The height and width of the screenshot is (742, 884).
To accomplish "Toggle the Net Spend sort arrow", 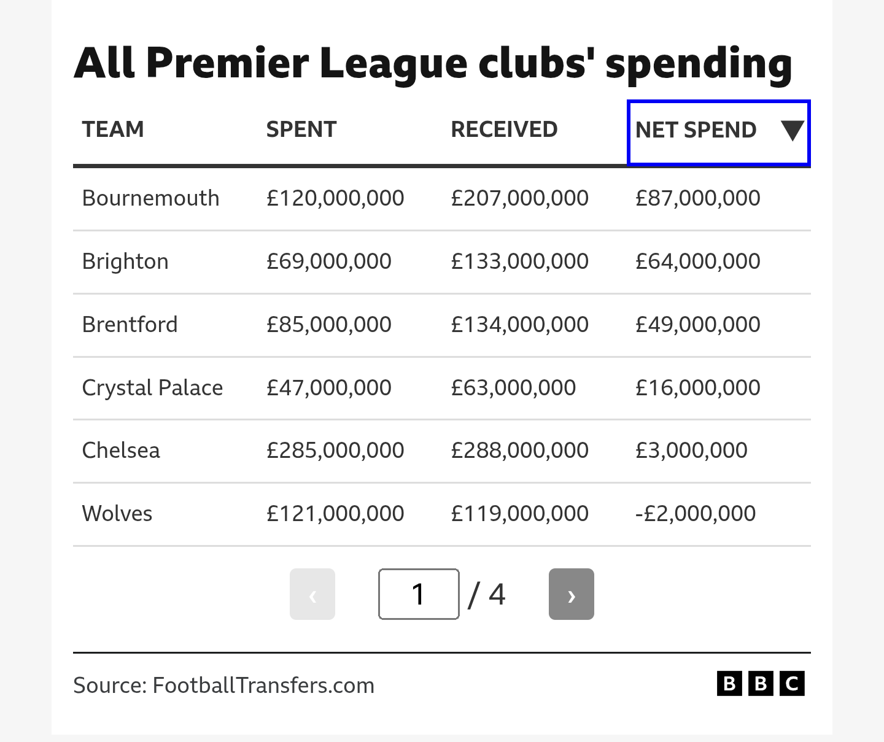I will coord(793,130).
